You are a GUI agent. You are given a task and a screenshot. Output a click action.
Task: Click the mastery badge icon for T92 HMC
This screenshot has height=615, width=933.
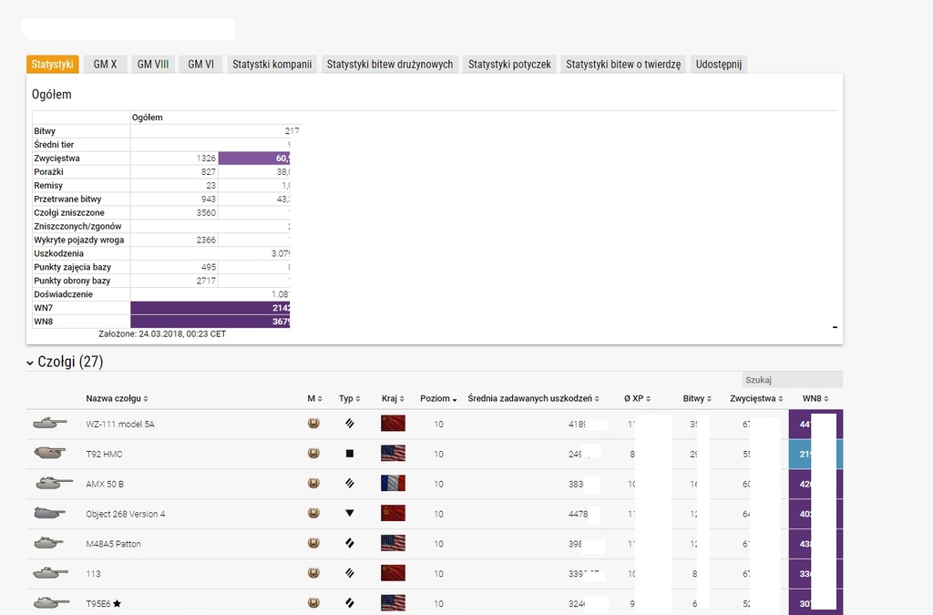click(313, 453)
